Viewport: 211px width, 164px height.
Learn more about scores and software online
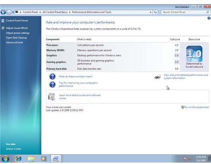(80, 97)
